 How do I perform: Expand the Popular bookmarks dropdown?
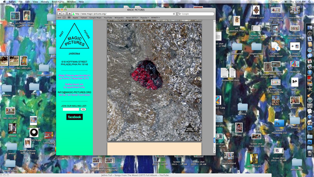144,17
